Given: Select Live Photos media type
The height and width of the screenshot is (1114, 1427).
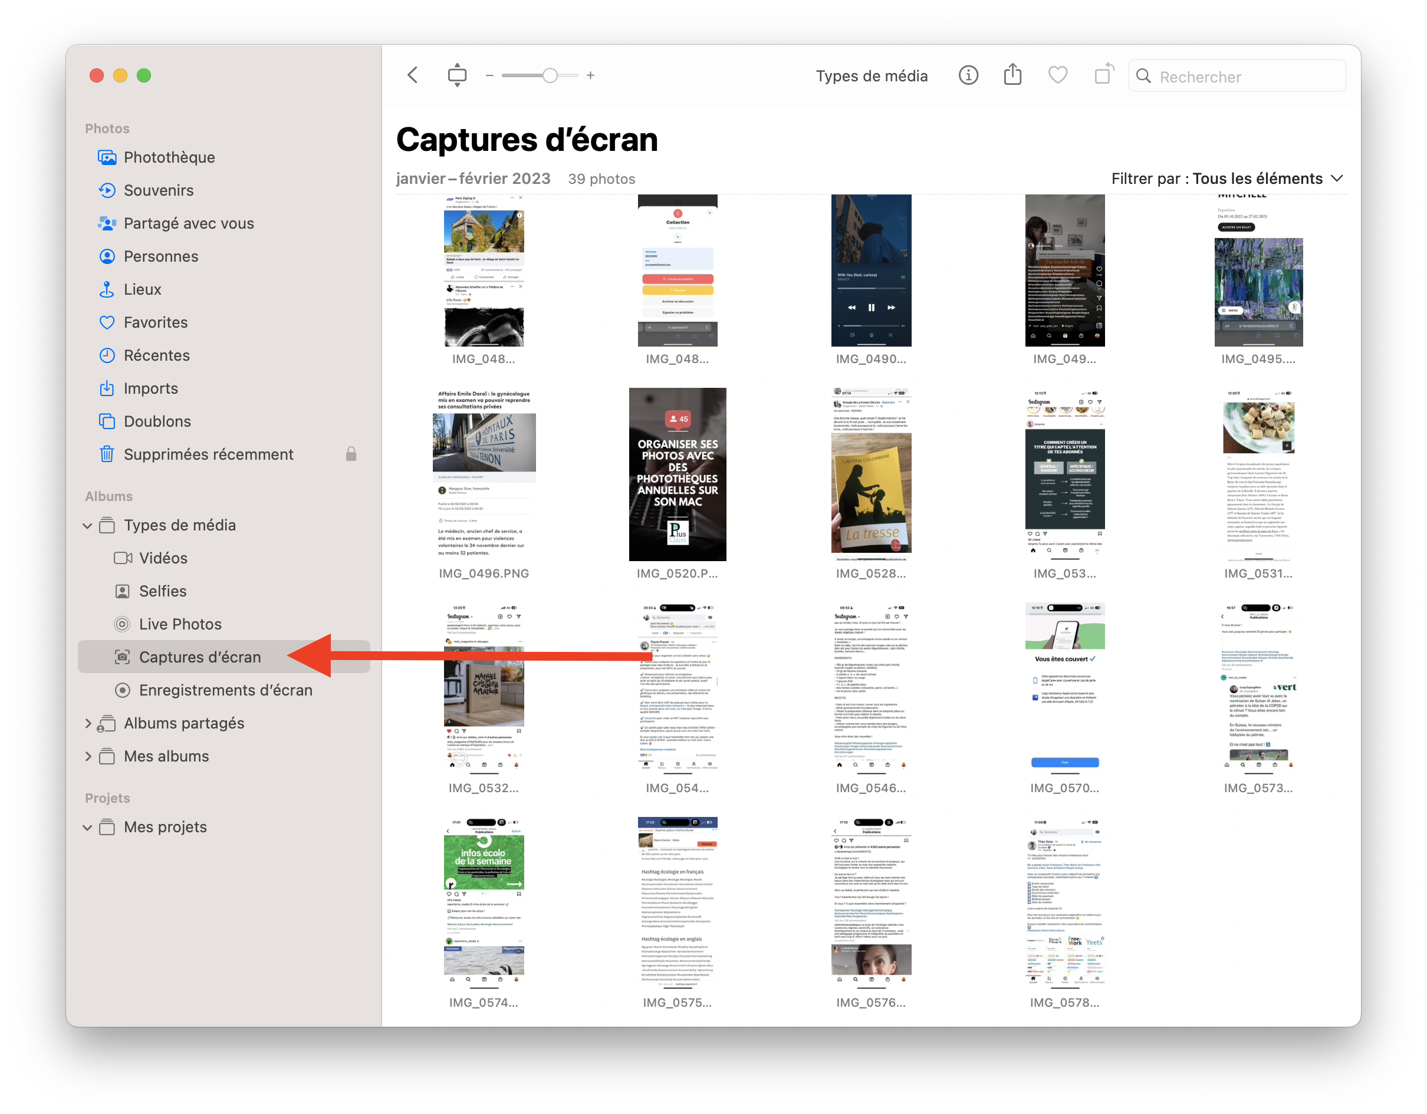Looking at the screenshot, I should click(180, 624).
